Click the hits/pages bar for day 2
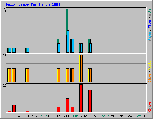The width and height of the screenshot is (153, 119). pos(14,50)
